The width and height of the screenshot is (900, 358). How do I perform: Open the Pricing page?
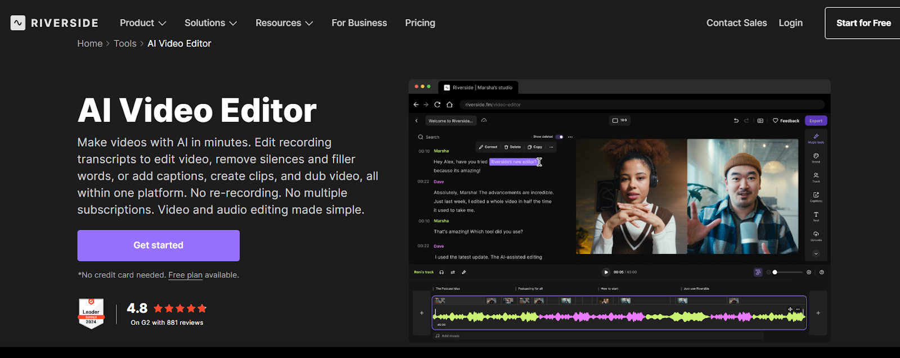420,23
